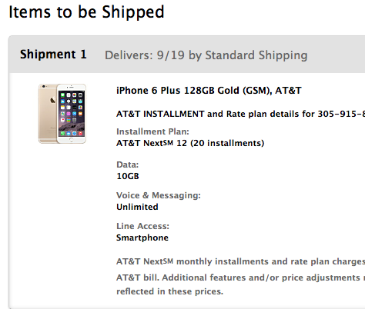Click the 'AT&T Next monthly installments' disclaimer line
The width and height of the screenshot is (365, 309).
(x=240, y=261)
